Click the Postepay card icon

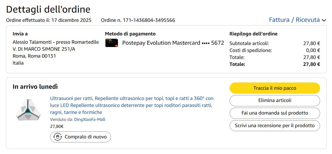[112, 43]
